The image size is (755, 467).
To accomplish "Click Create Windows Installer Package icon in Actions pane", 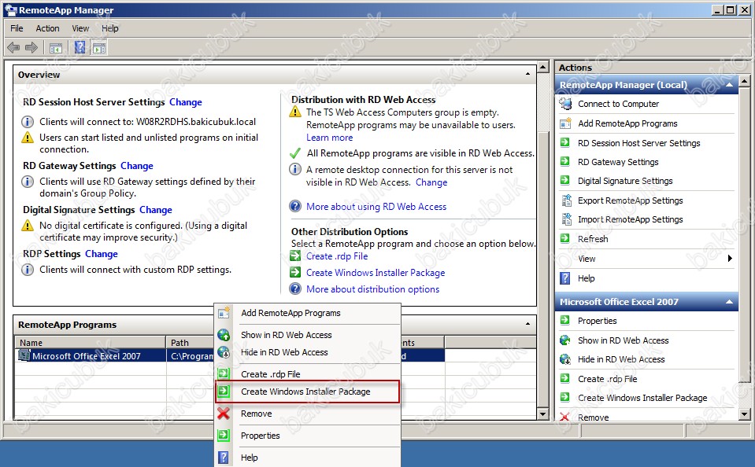I will (x=565, y=397).
